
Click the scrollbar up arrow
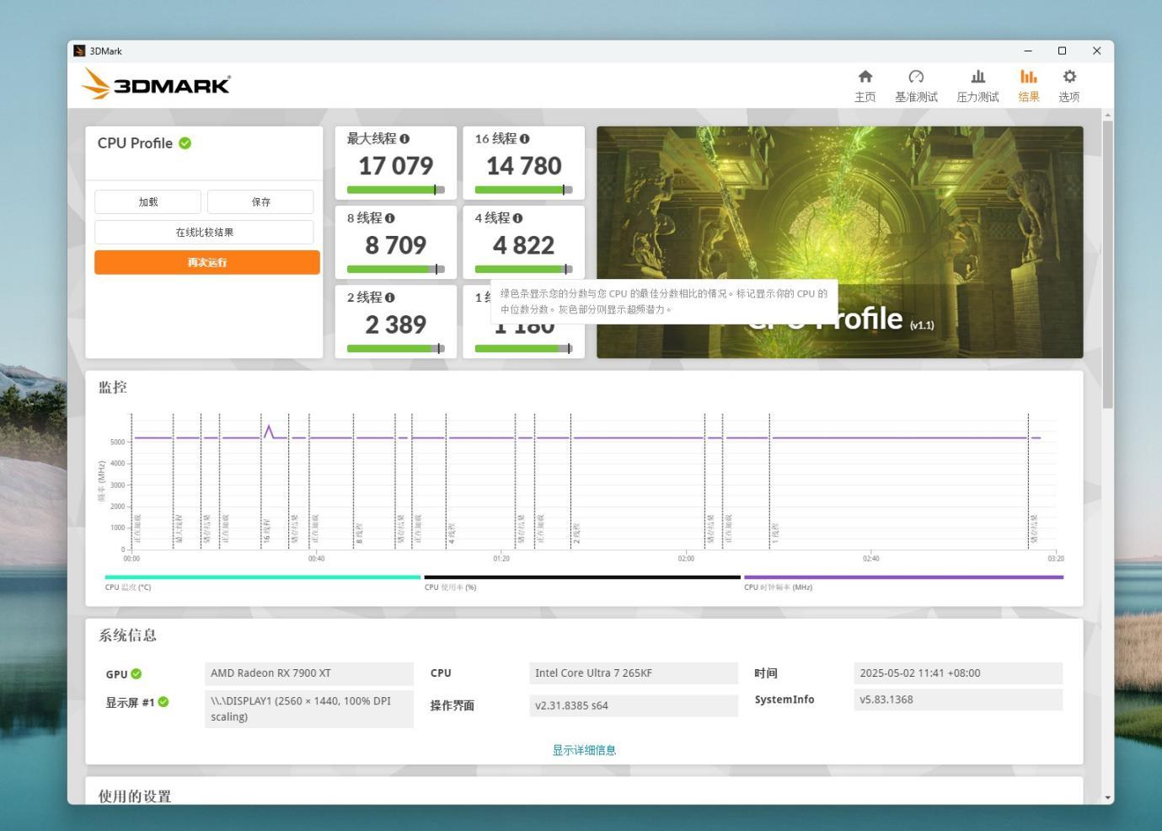pos(1107,115)
